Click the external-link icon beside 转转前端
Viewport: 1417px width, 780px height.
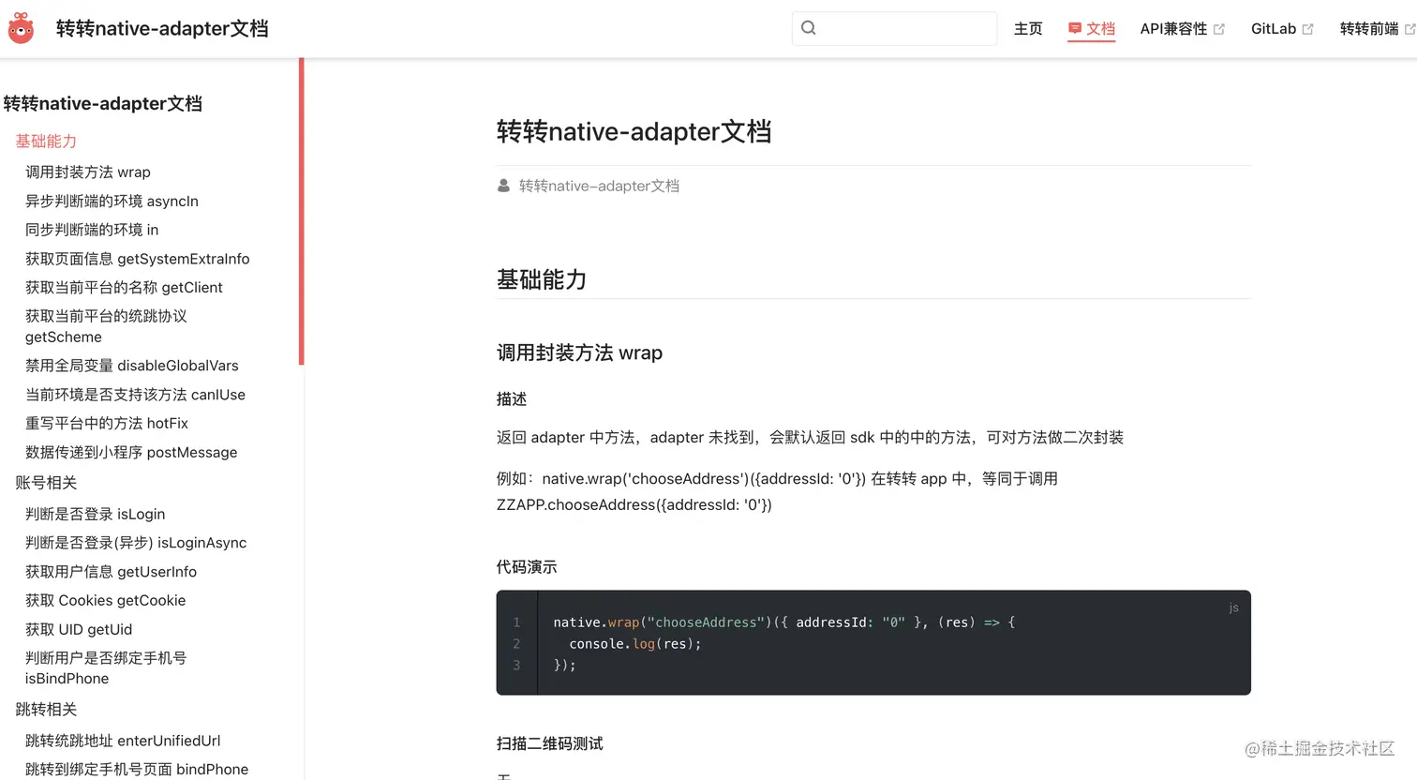1409,27
